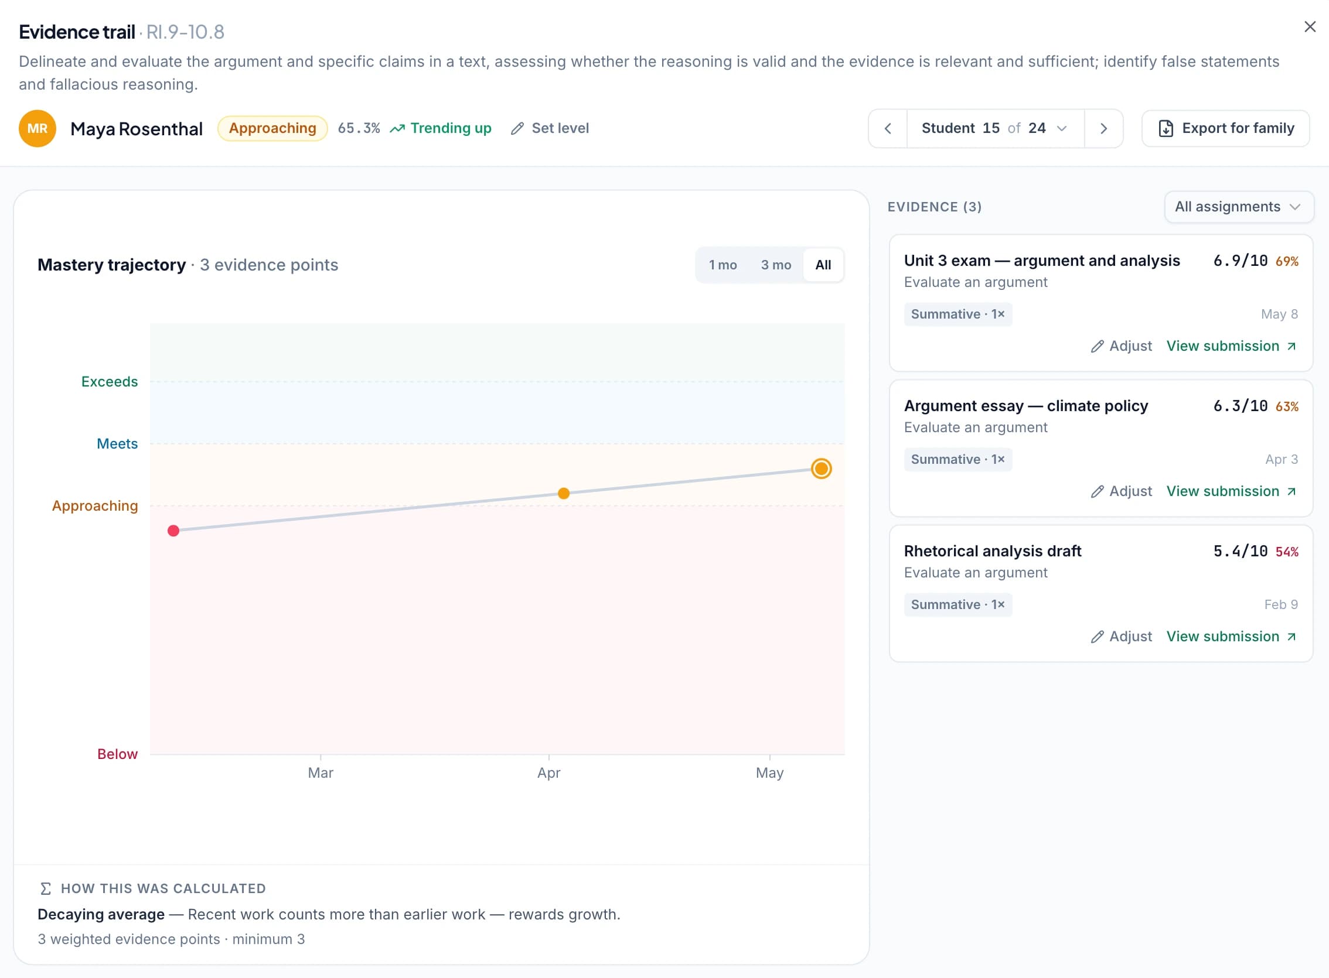Click the Rhetorical analysis draft title

click(x=993, y=551)
